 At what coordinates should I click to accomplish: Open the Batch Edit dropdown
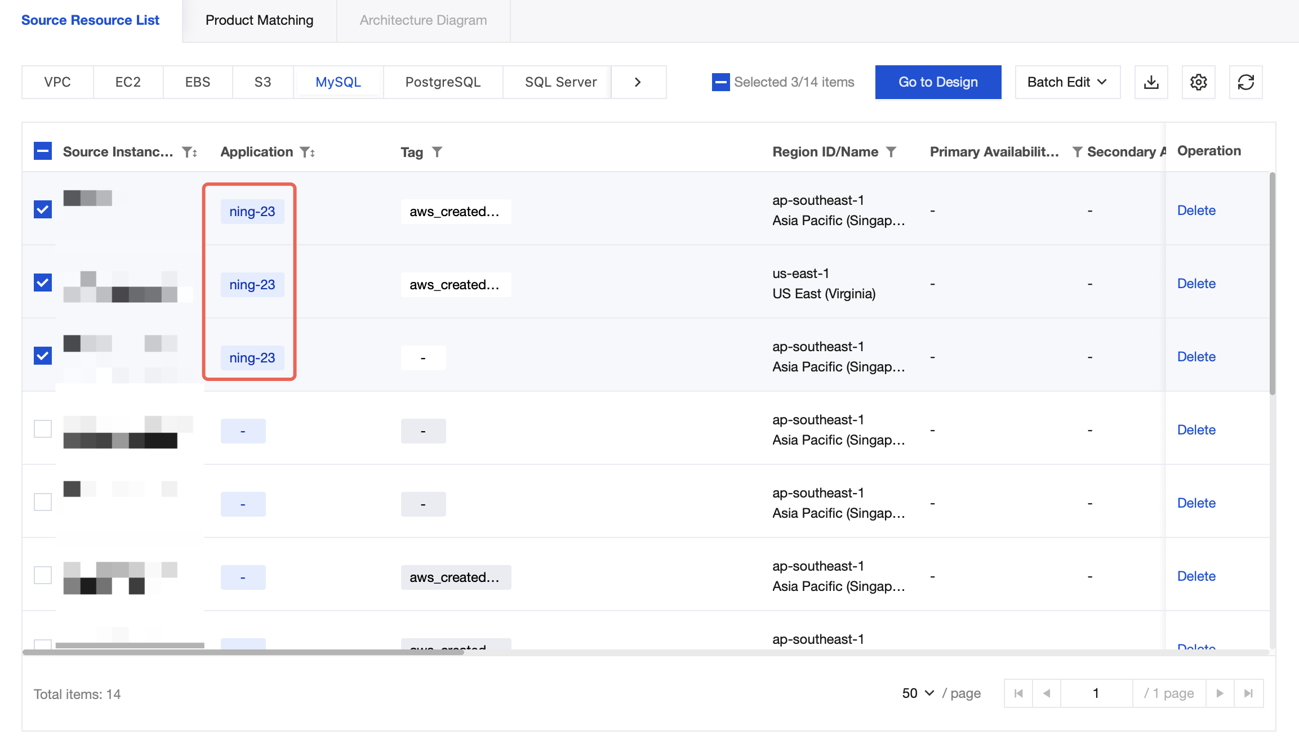[1067, 82]
